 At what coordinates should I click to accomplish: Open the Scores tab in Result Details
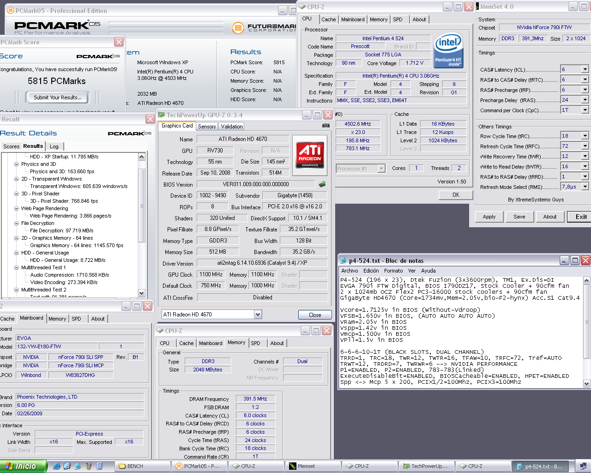[11, 146]
